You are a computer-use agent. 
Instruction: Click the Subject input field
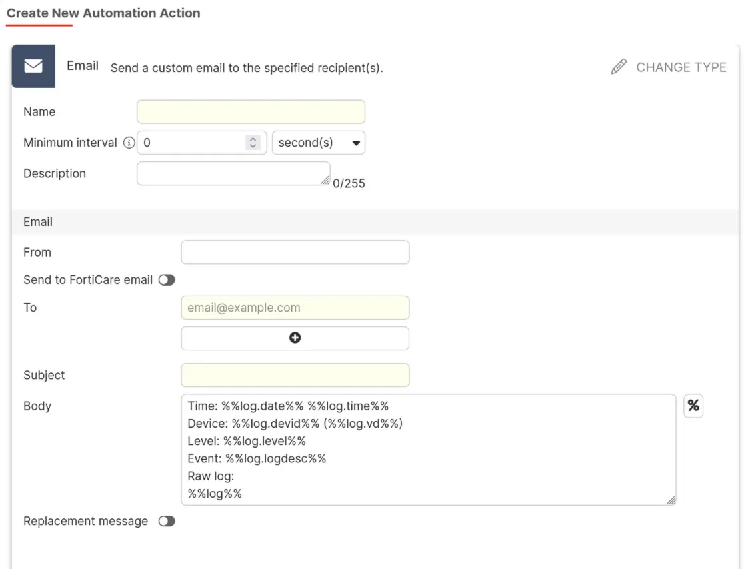(x=295, y=375)
